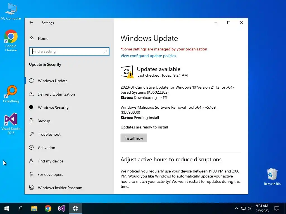Click the managed by your organization notice
The height and width of the screenshot is (214, 286).
coord(164,49)
